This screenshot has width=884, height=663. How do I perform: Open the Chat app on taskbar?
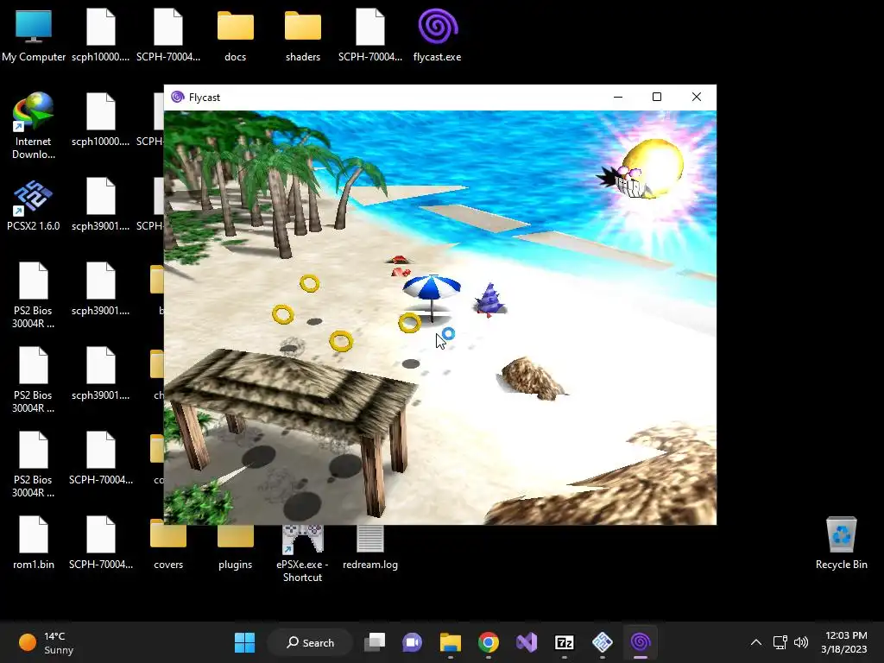coord(412,642)
